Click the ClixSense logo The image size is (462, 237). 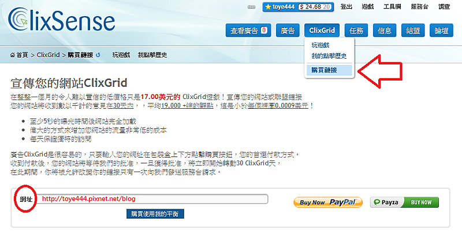click(62, 20)
